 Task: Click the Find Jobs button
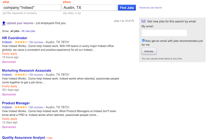click(x=127, y=8)
